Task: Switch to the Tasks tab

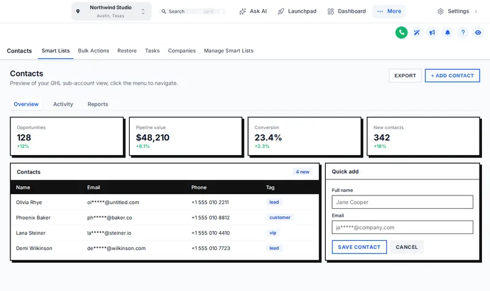Action: point(152,51)
